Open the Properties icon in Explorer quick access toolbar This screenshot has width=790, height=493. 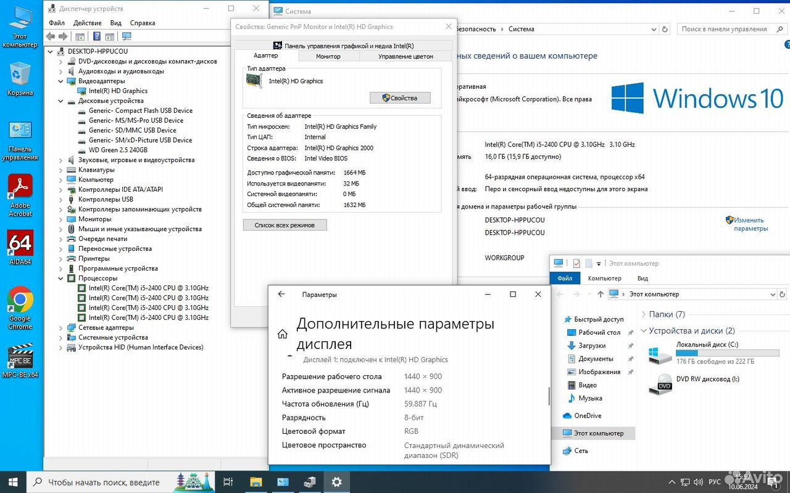click(576, 263)
